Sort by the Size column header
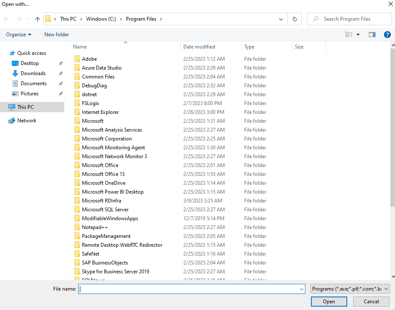395x310 pixels. (299, 47)
